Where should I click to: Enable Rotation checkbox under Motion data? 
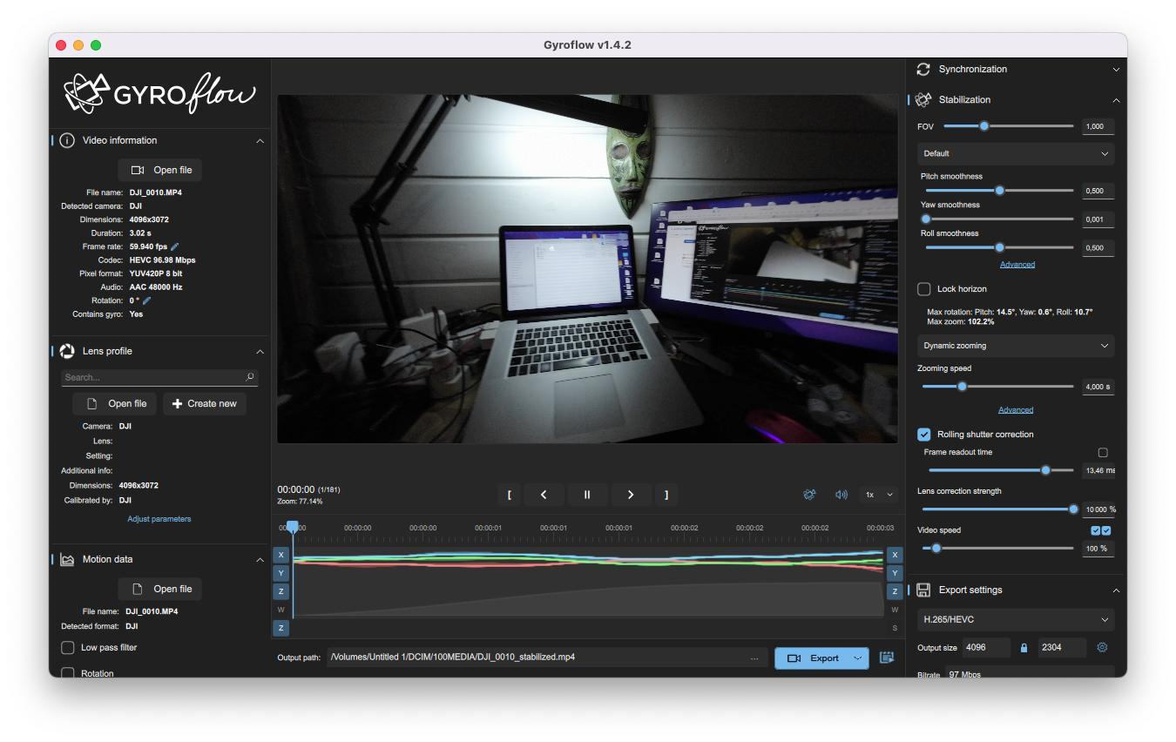tap(67, 673)
